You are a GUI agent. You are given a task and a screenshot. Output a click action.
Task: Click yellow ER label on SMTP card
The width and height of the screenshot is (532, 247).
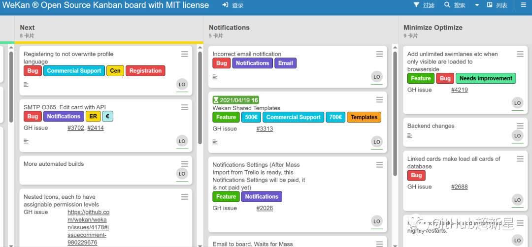pyautogui.click(x=93, y=116)
